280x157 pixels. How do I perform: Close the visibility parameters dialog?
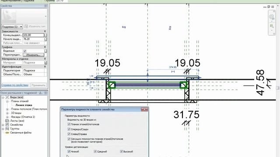point(144,109)
